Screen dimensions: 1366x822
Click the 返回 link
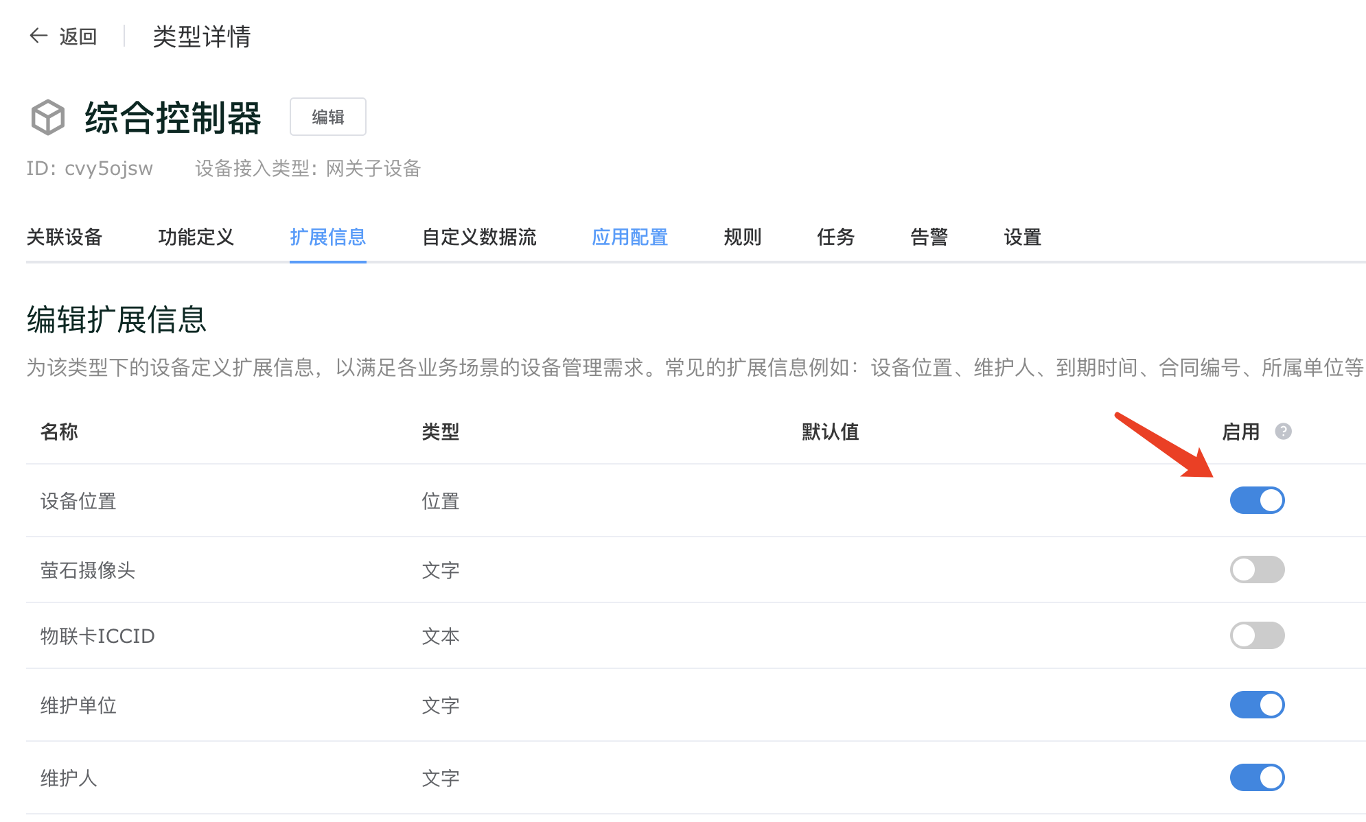pos(78,36)
